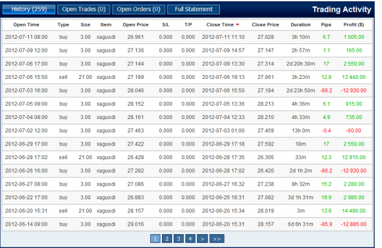The height and width of the screenshot is (248, 382).
Task: Sort by Profit ($) column header
Action: [x=354, y=25]
